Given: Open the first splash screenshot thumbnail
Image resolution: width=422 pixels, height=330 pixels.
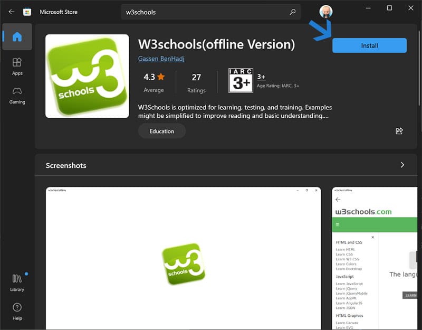Looking at the screenshot, I should [x=183, y=258].
